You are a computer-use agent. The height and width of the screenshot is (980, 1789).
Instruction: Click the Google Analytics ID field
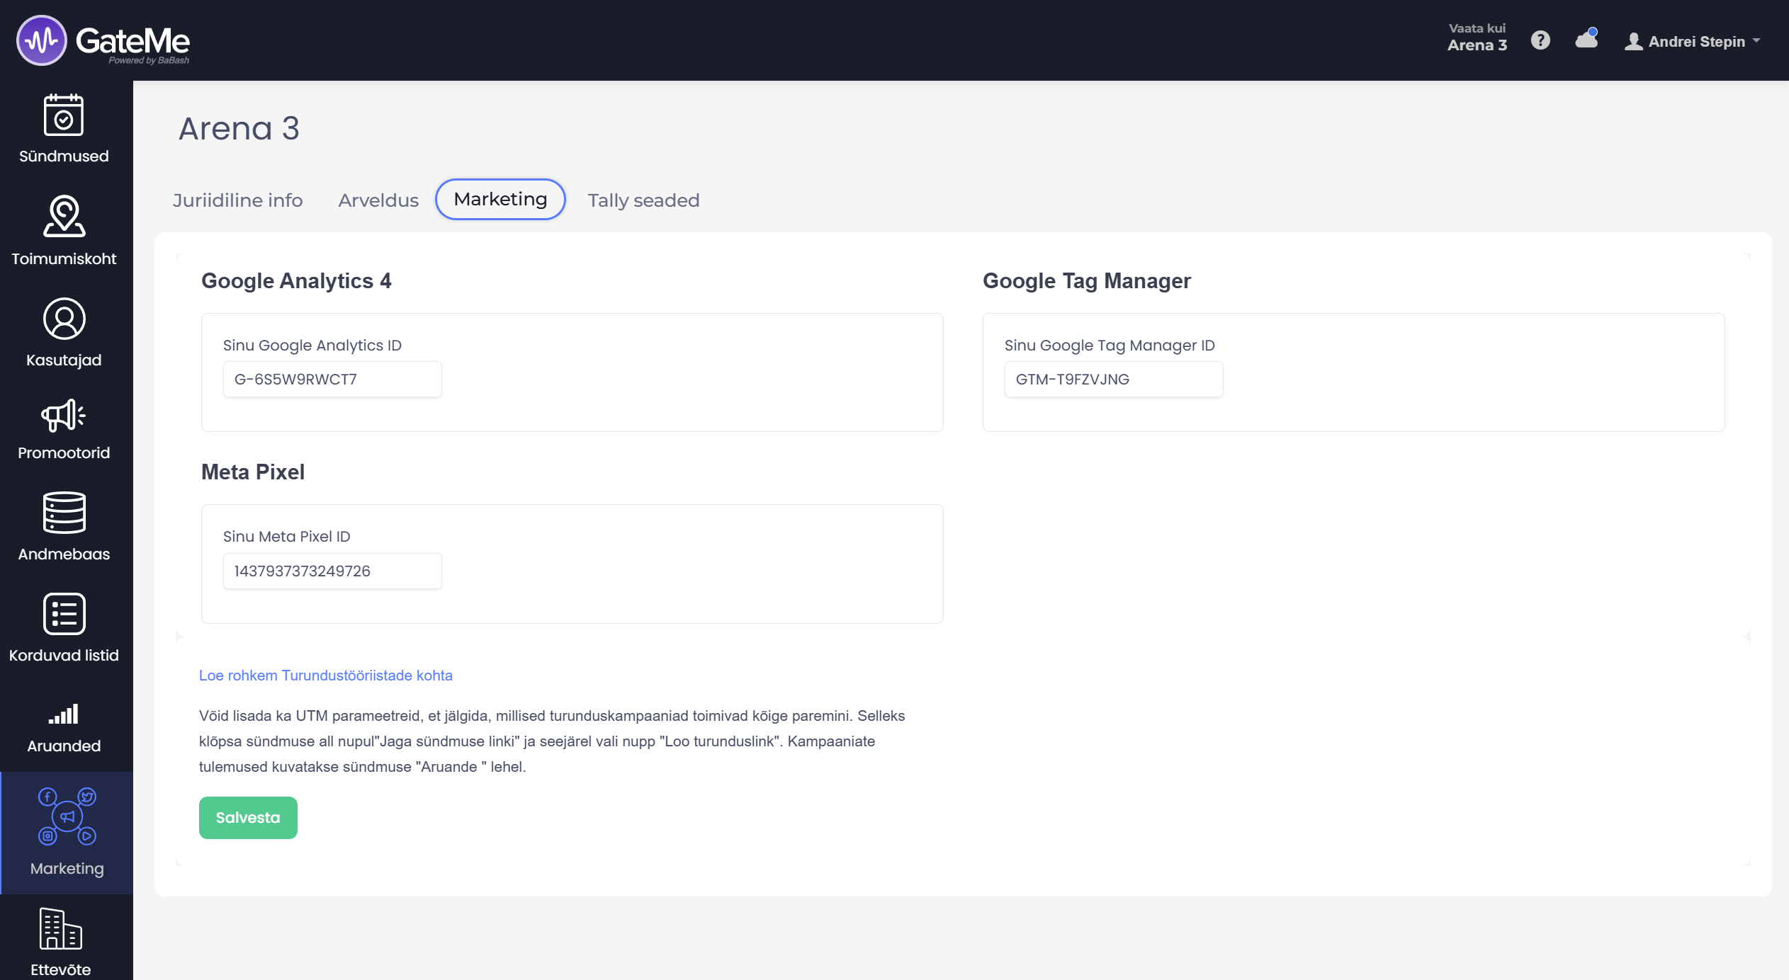coord(332,380)
